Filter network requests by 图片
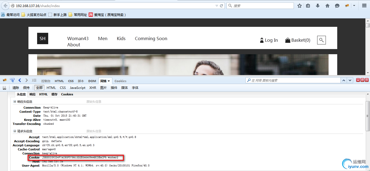The image size is (370, 171). [103, 88]
